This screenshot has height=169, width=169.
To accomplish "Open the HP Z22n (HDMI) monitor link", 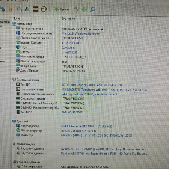I will [97, 136].
